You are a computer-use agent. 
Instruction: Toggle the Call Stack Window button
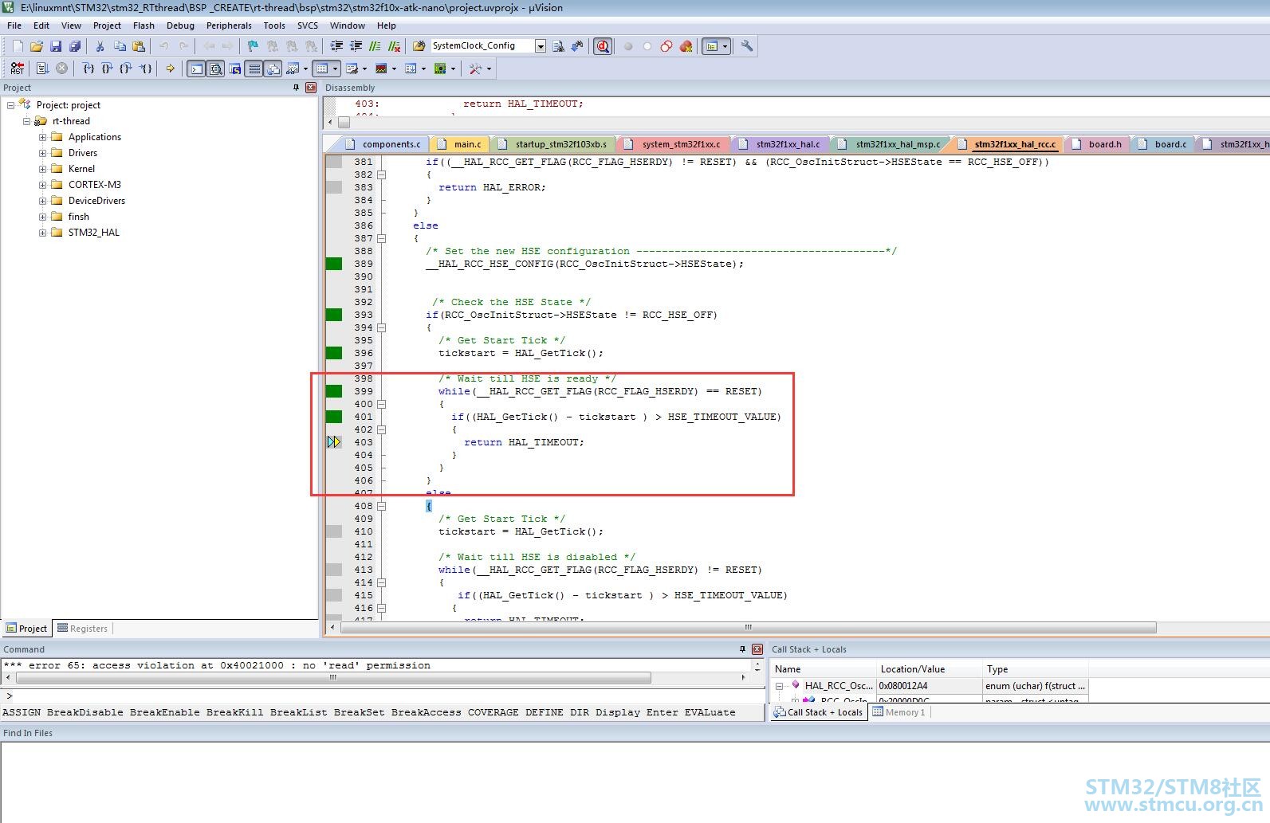tap(273, 69)
